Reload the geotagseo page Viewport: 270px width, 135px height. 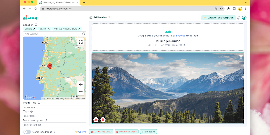pyautogui.click(x=36, y=9)
